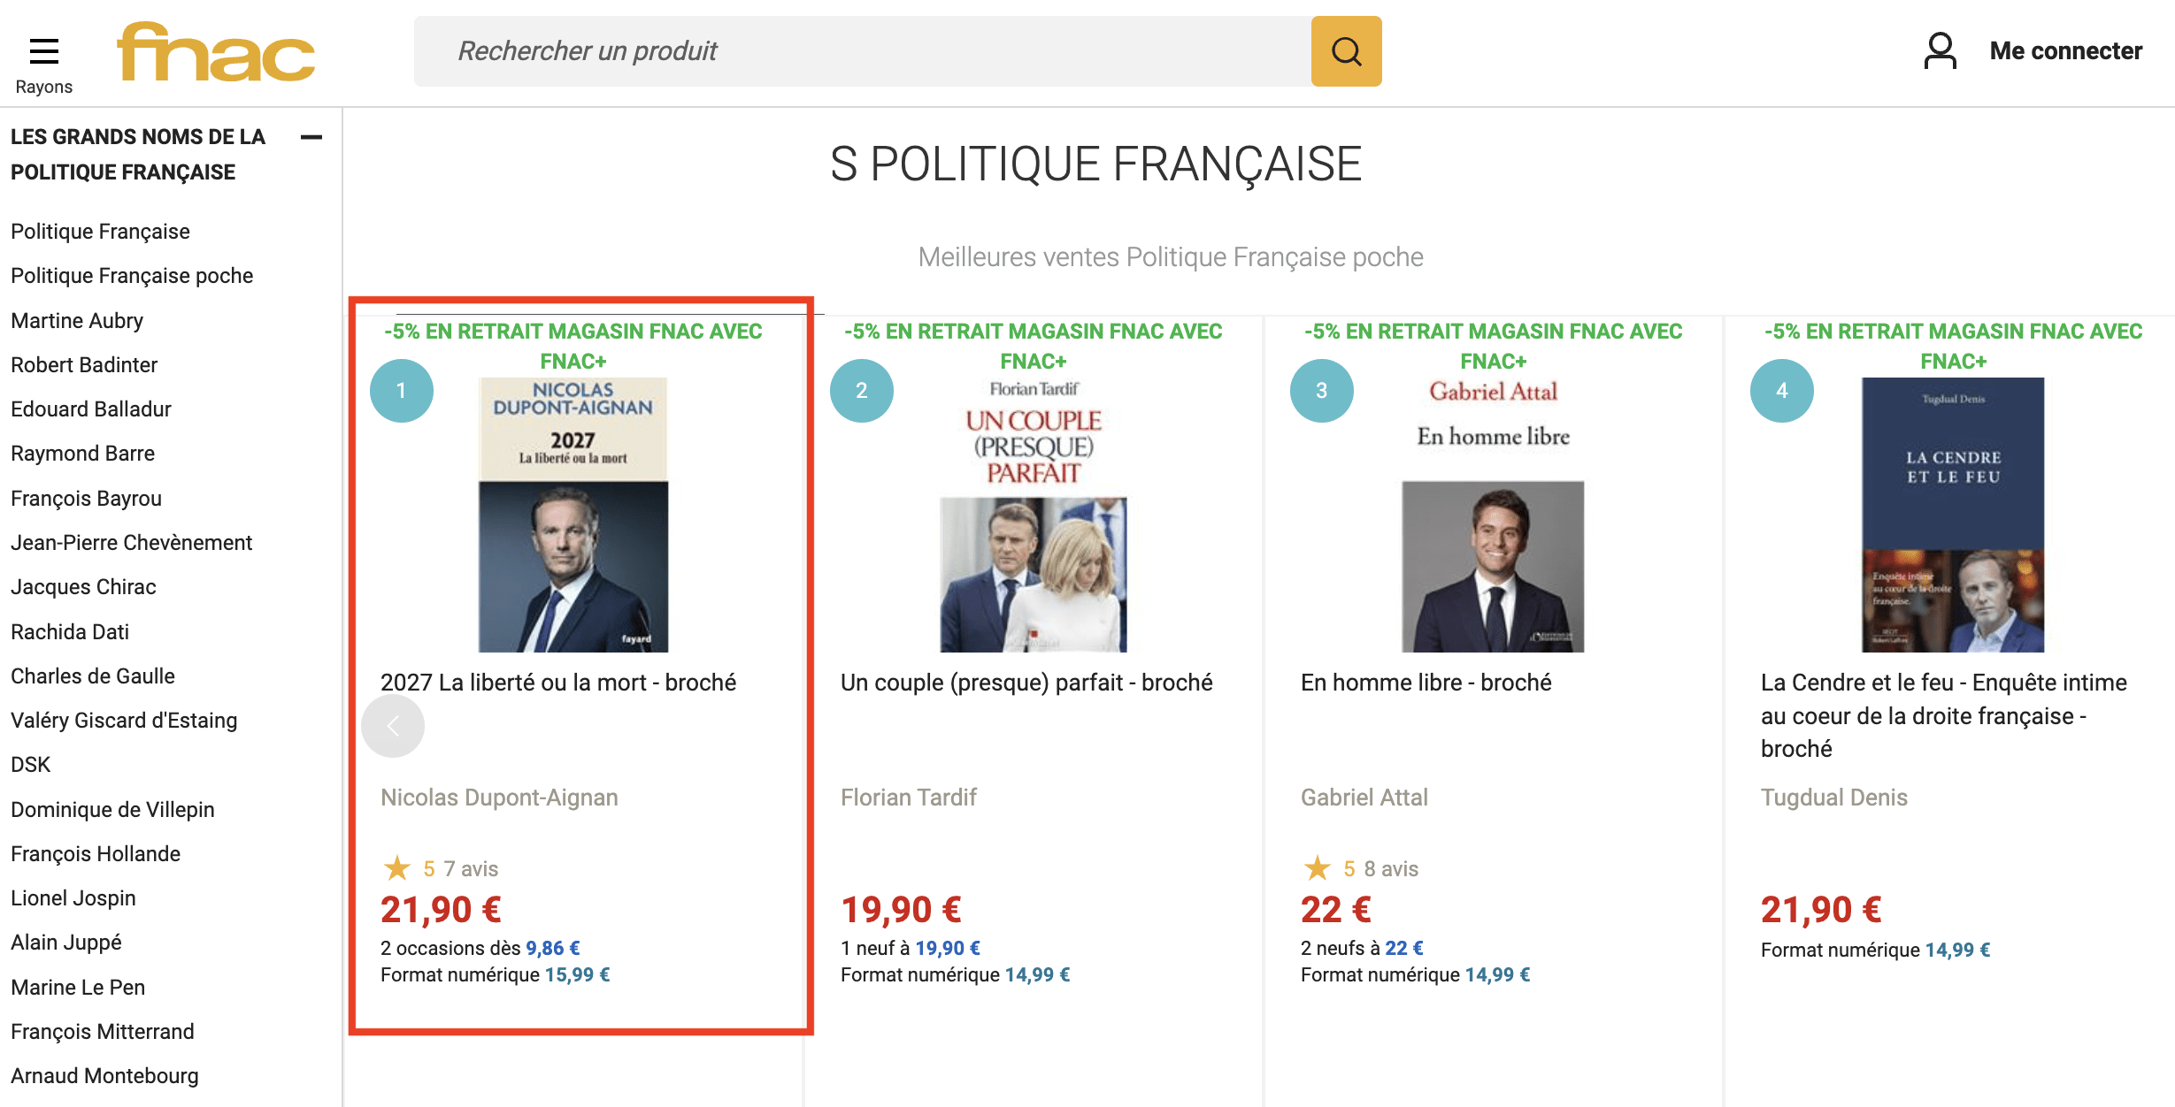The height and width of the screenshot is (1107, 2175).
Task: Click the previous carousel arrow
Action: pos(393,726)
